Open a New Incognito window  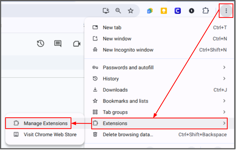coord(159,50)
